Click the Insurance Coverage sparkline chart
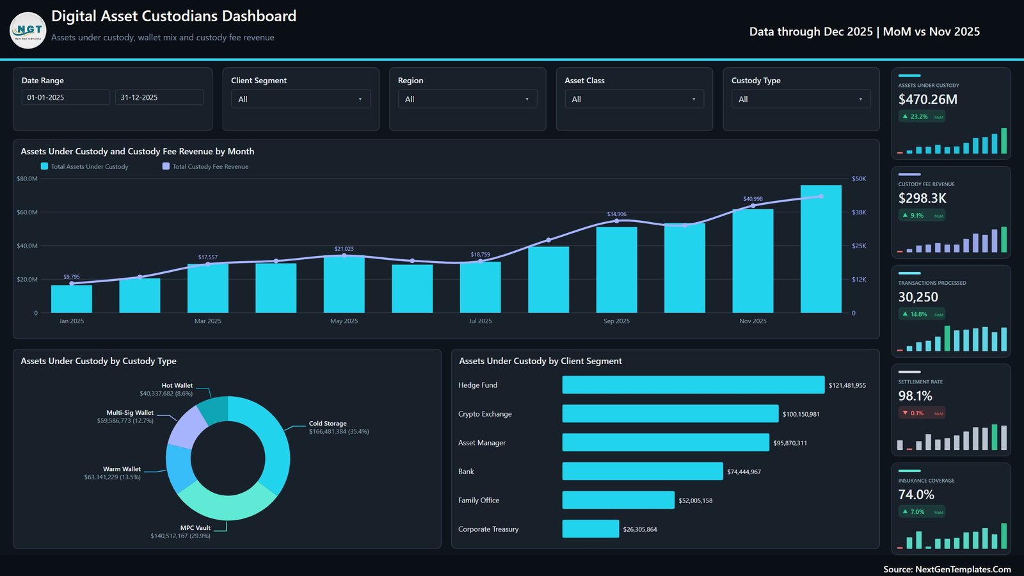The image size is (1024, 576). (x=952, y=536)
